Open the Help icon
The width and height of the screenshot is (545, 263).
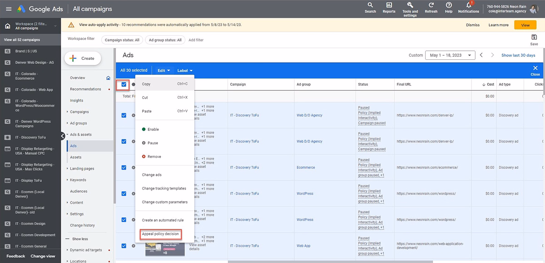coord(449,8)
